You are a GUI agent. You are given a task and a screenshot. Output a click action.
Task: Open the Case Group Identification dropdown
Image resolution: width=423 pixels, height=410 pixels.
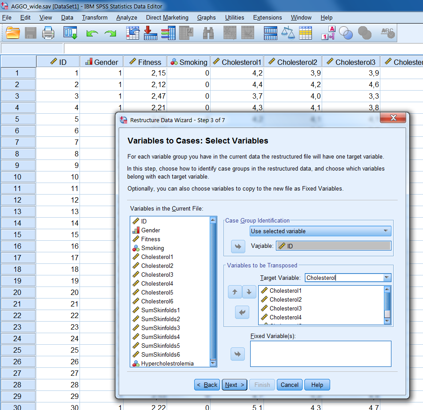coord(320,231)
